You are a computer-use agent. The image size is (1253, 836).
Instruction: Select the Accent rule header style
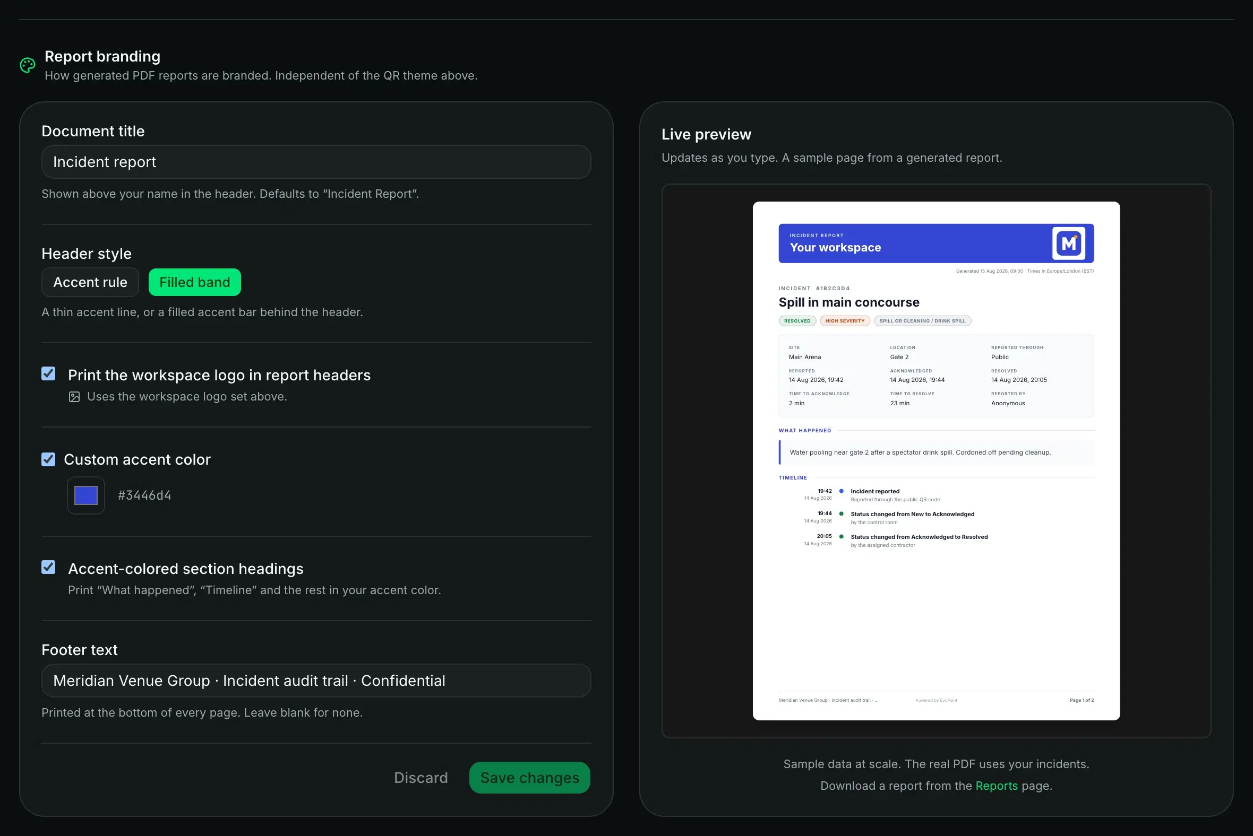90,282
